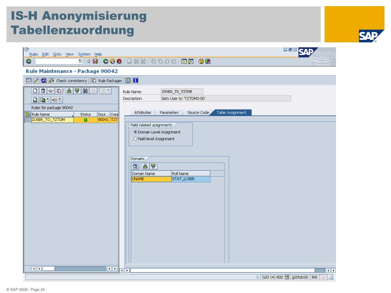Switch to the Attributes tab
The image size is (391, 293).
(x=143, y=113)
